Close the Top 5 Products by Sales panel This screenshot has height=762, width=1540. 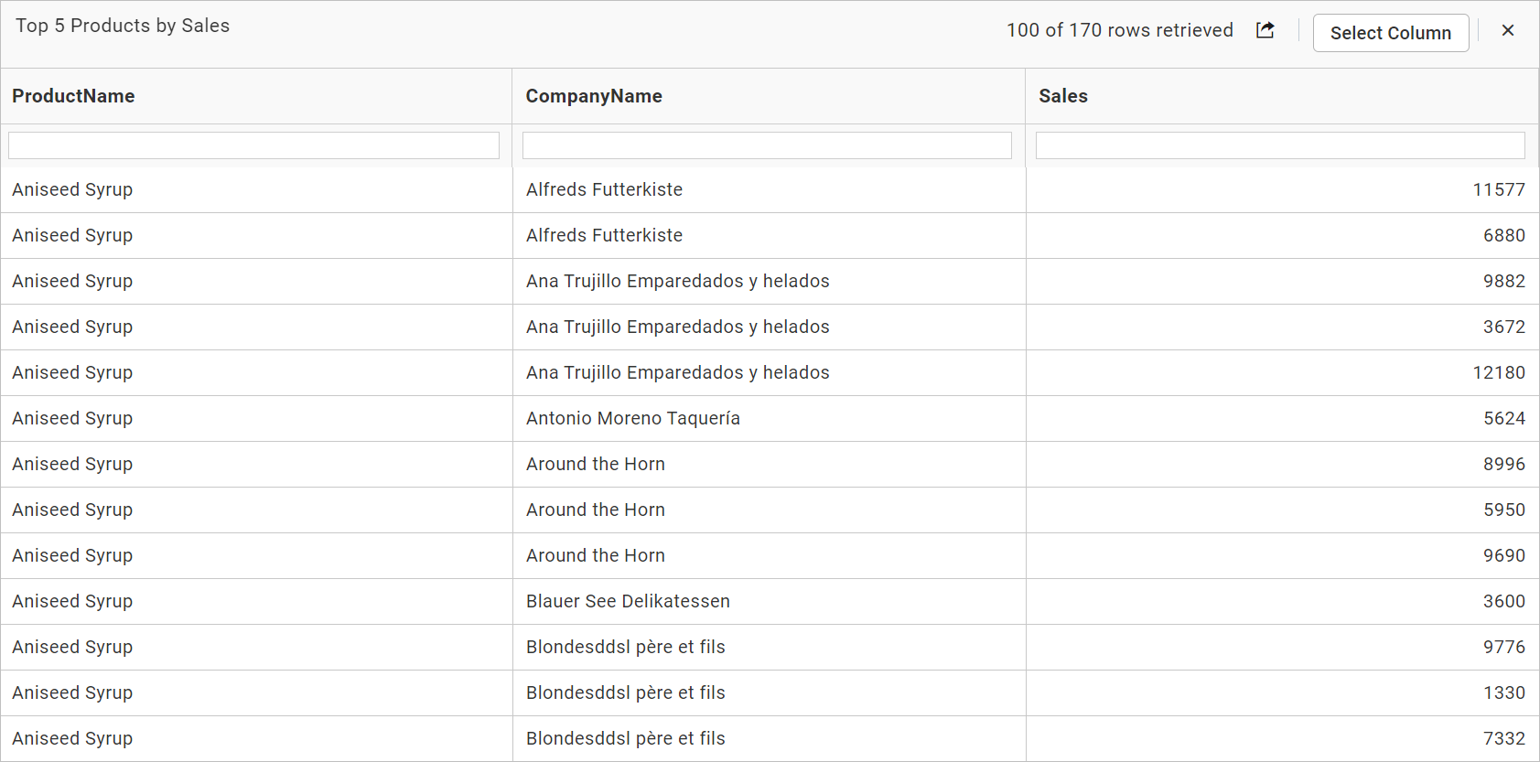pos(1507,30)
